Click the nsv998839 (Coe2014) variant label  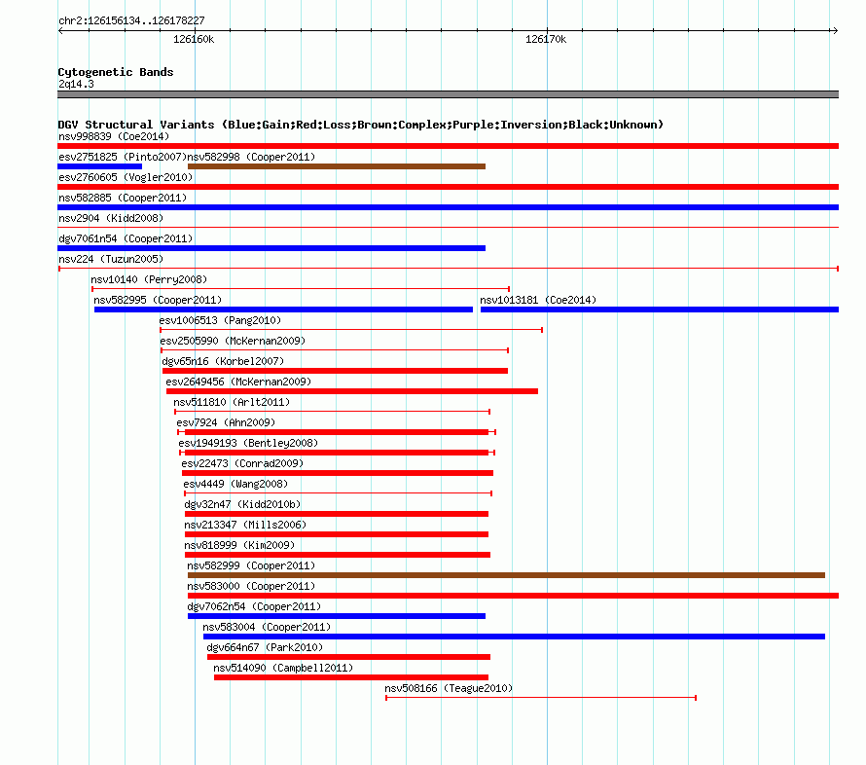(x=114, y=136)
